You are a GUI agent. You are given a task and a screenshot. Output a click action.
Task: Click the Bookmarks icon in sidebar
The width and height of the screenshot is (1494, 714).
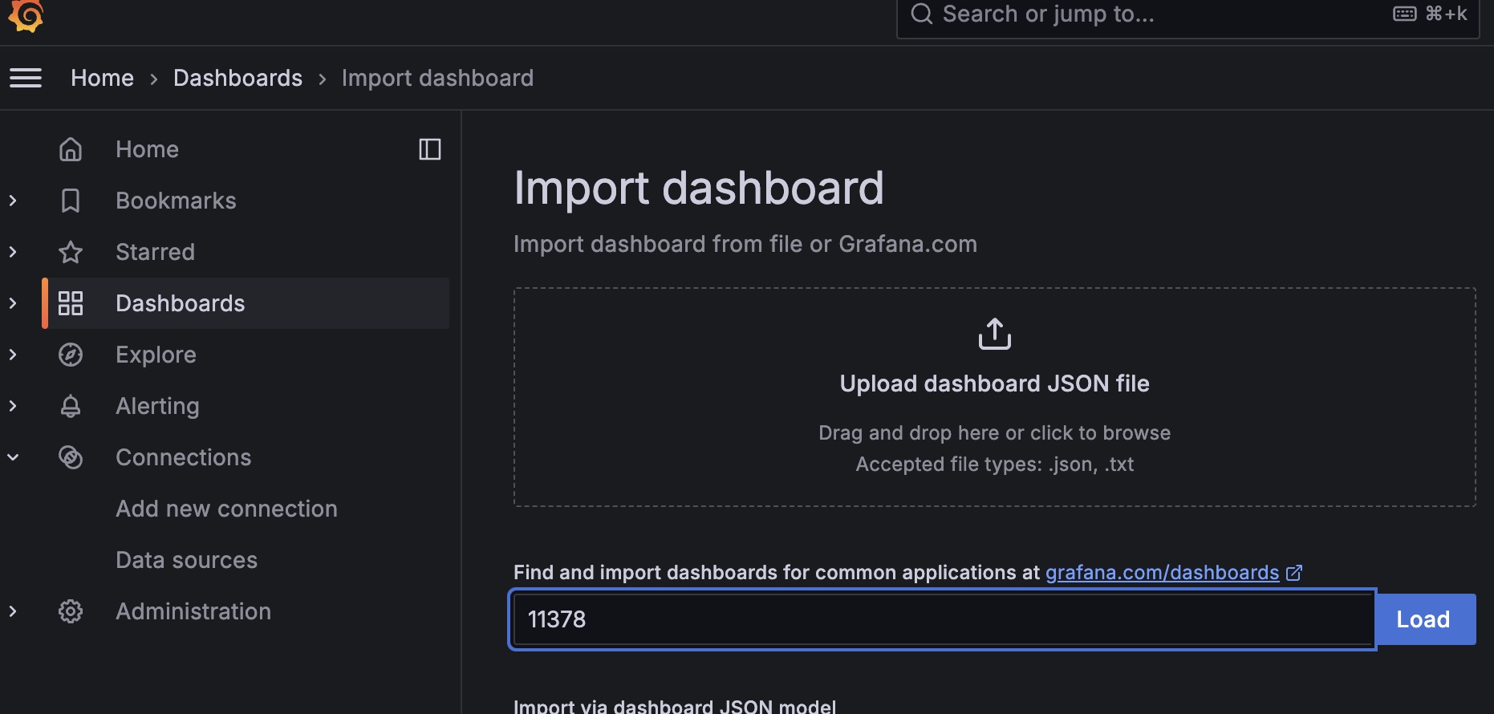[x=71, y=201]
